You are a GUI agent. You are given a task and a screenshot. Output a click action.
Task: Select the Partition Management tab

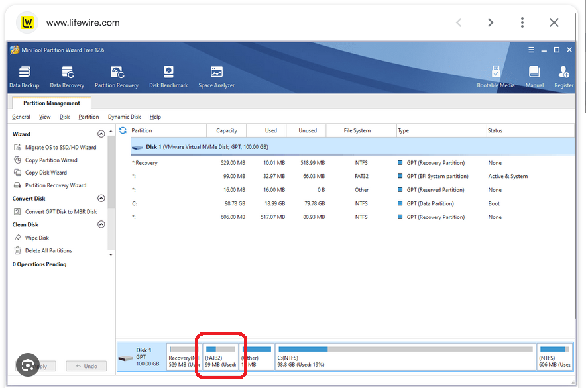point(52,103)
